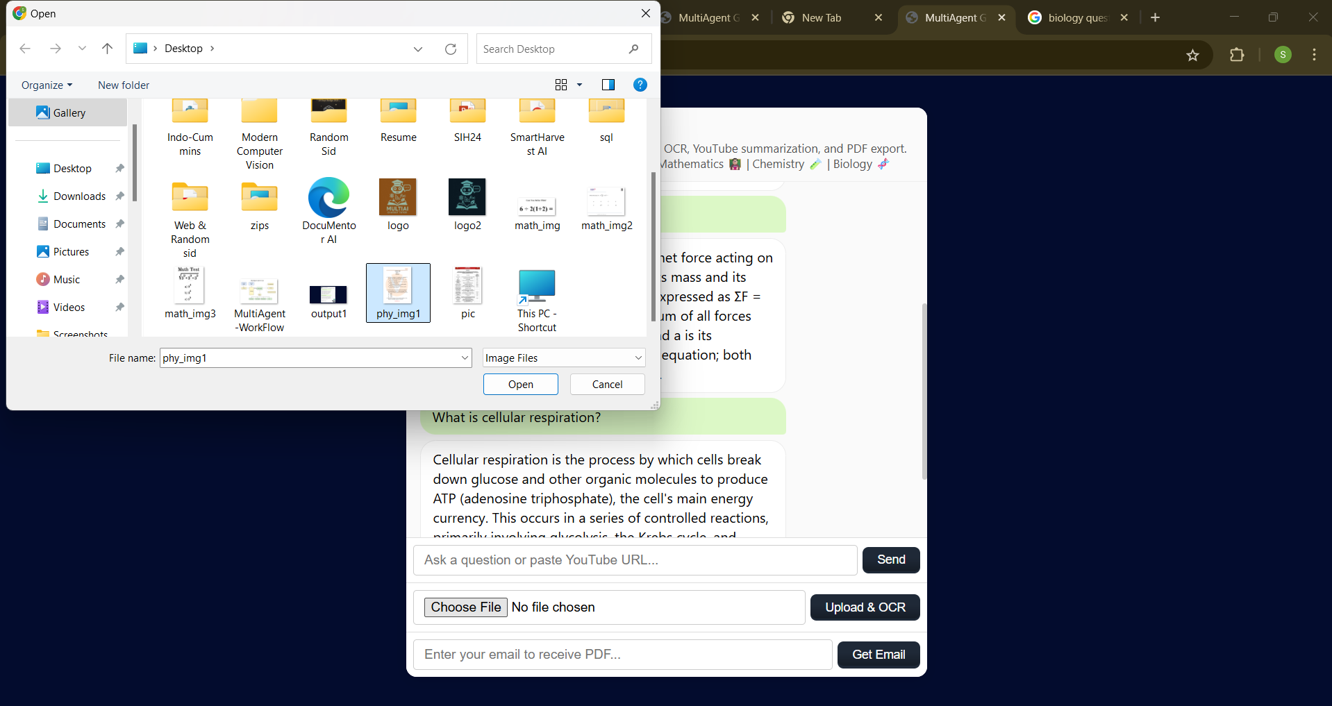Create a New folder
Screen dimensions: 1332x706
click(124, 85)
